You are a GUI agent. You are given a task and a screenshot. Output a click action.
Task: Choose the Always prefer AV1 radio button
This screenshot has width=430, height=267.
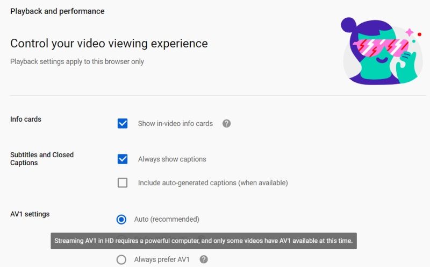(121, 259)
